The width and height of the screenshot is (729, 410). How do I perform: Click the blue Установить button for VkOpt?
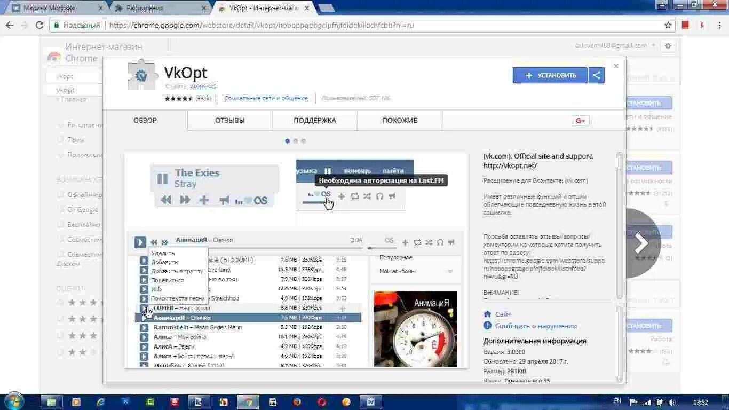coord(550,75)
